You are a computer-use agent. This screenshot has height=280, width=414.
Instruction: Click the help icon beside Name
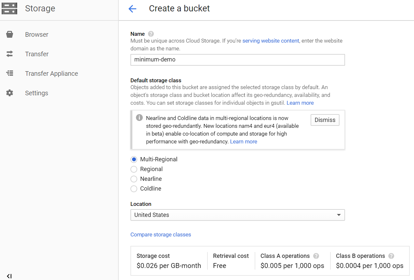coord(151,34)
